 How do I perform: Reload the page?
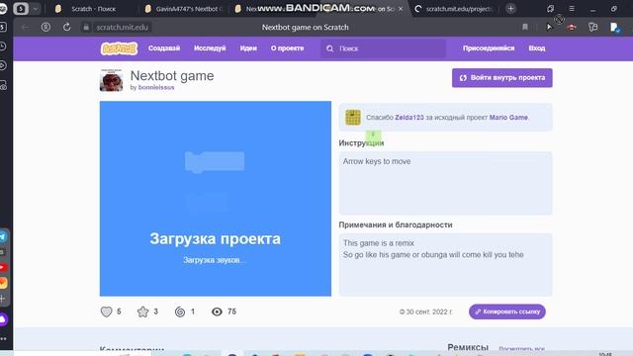pos(66,27)
